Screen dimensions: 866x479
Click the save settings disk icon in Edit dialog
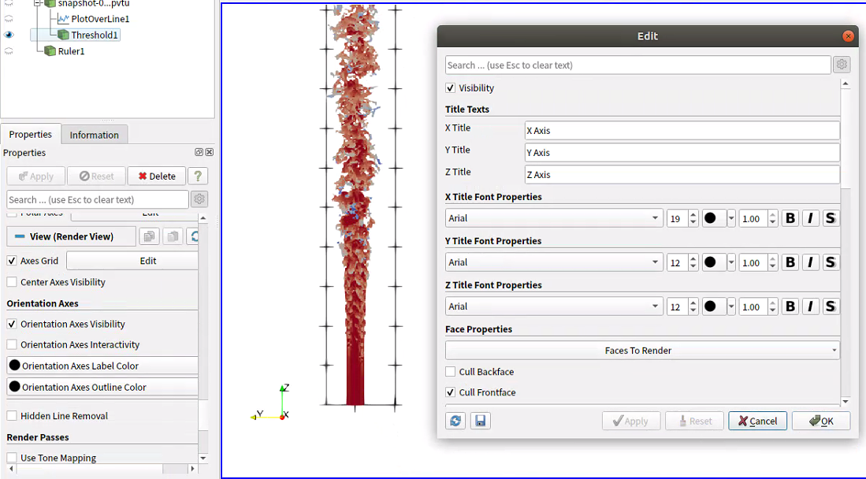(x=480, y=421)
